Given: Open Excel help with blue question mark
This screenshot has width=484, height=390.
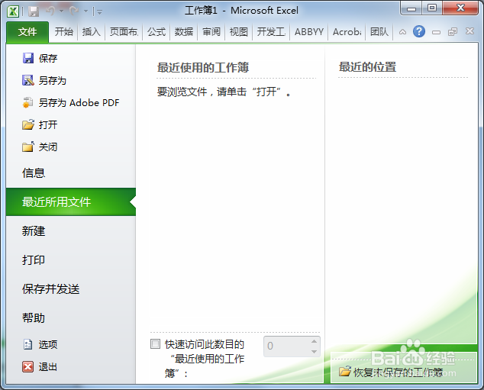Looking at the screenshot, I should click(x=419, y=31).
